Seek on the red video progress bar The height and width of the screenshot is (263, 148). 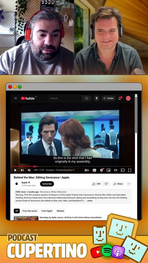click(73, 167)
